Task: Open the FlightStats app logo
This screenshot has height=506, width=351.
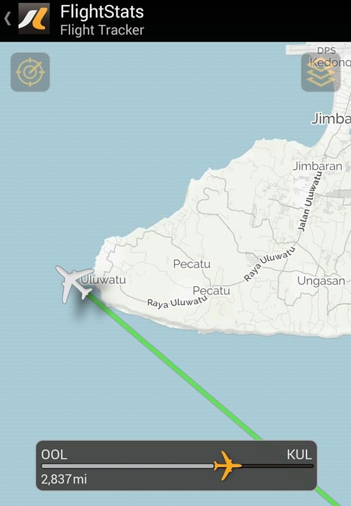Action: click(x=34, y=19)
